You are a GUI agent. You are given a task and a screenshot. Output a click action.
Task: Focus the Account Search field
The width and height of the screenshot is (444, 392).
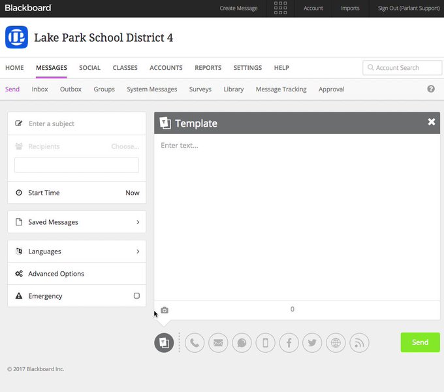tap(402, 68)
